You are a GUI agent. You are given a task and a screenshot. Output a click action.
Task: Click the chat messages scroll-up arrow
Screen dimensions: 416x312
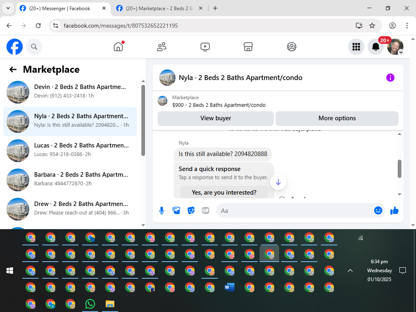(400, 134)
